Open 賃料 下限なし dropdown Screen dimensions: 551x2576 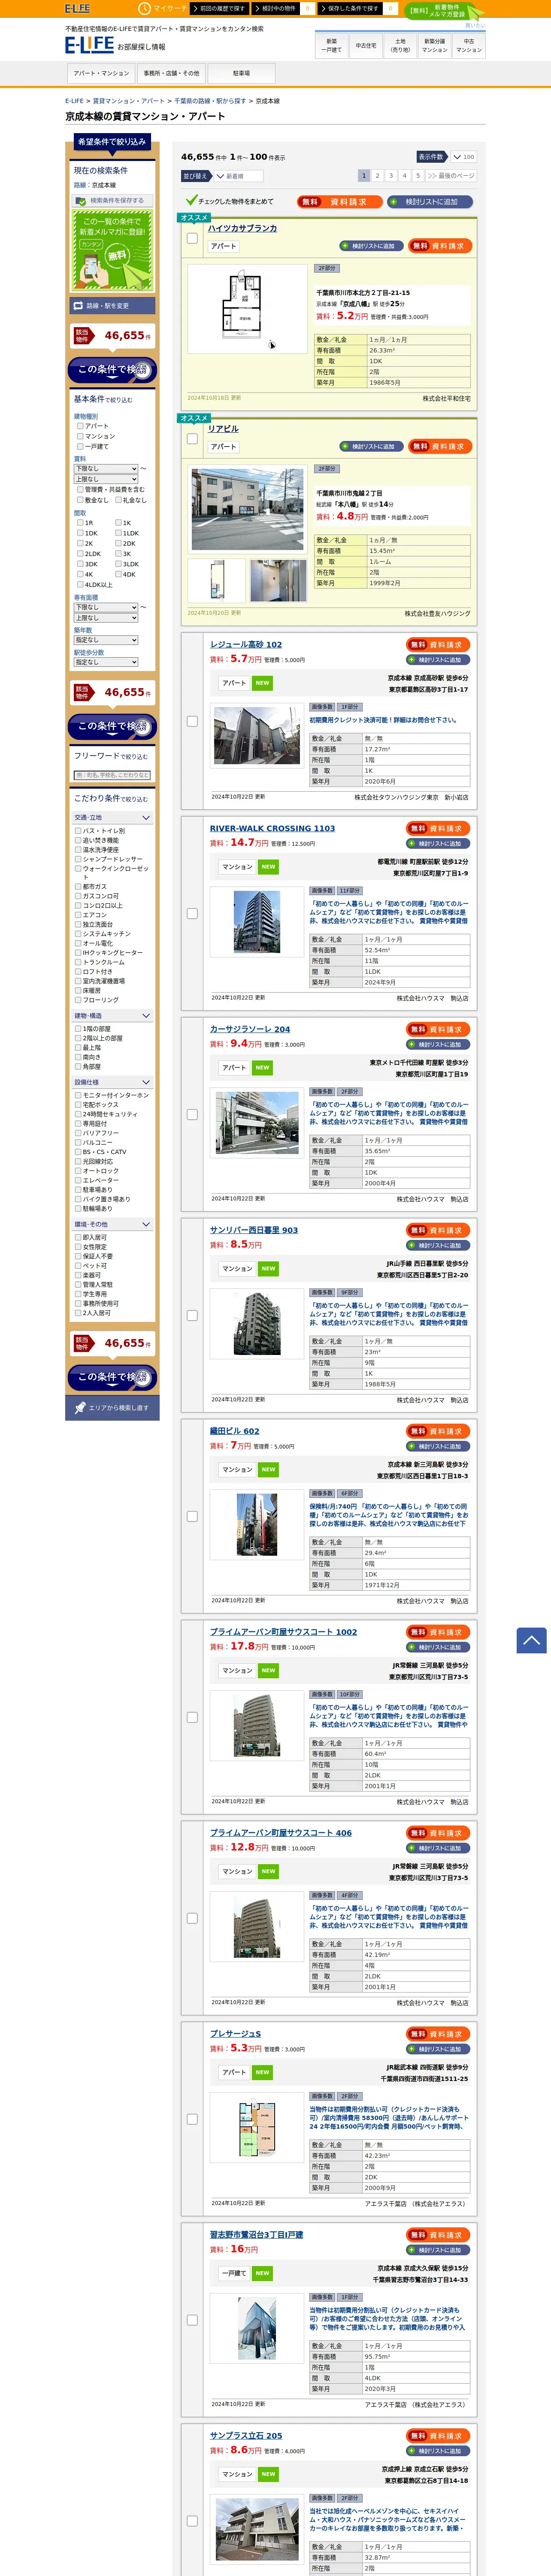106,468
